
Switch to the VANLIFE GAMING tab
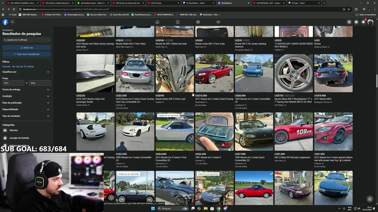click(23, 3)
